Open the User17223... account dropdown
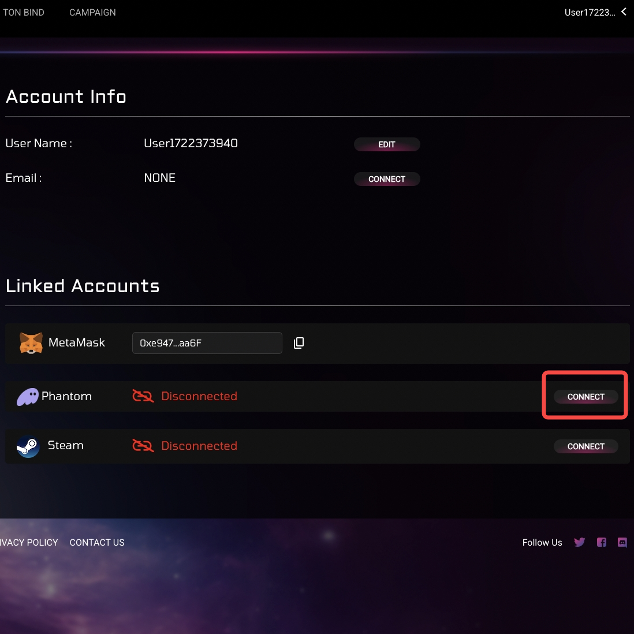The image size is (634, 634). pos(590,13)
